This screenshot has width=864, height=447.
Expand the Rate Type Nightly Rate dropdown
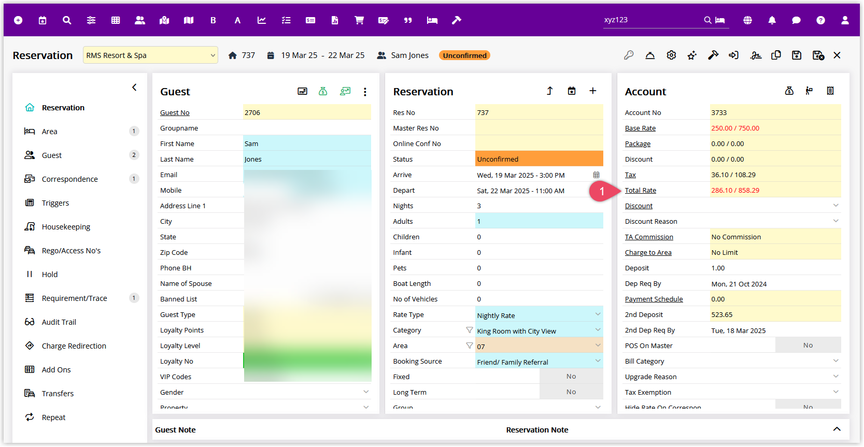(598, 314)
